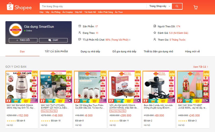Click the Áo Croptop suggested keyword link
Image resolution: width=215 pixels, height=132 pixels.
[x=68, y=12]
